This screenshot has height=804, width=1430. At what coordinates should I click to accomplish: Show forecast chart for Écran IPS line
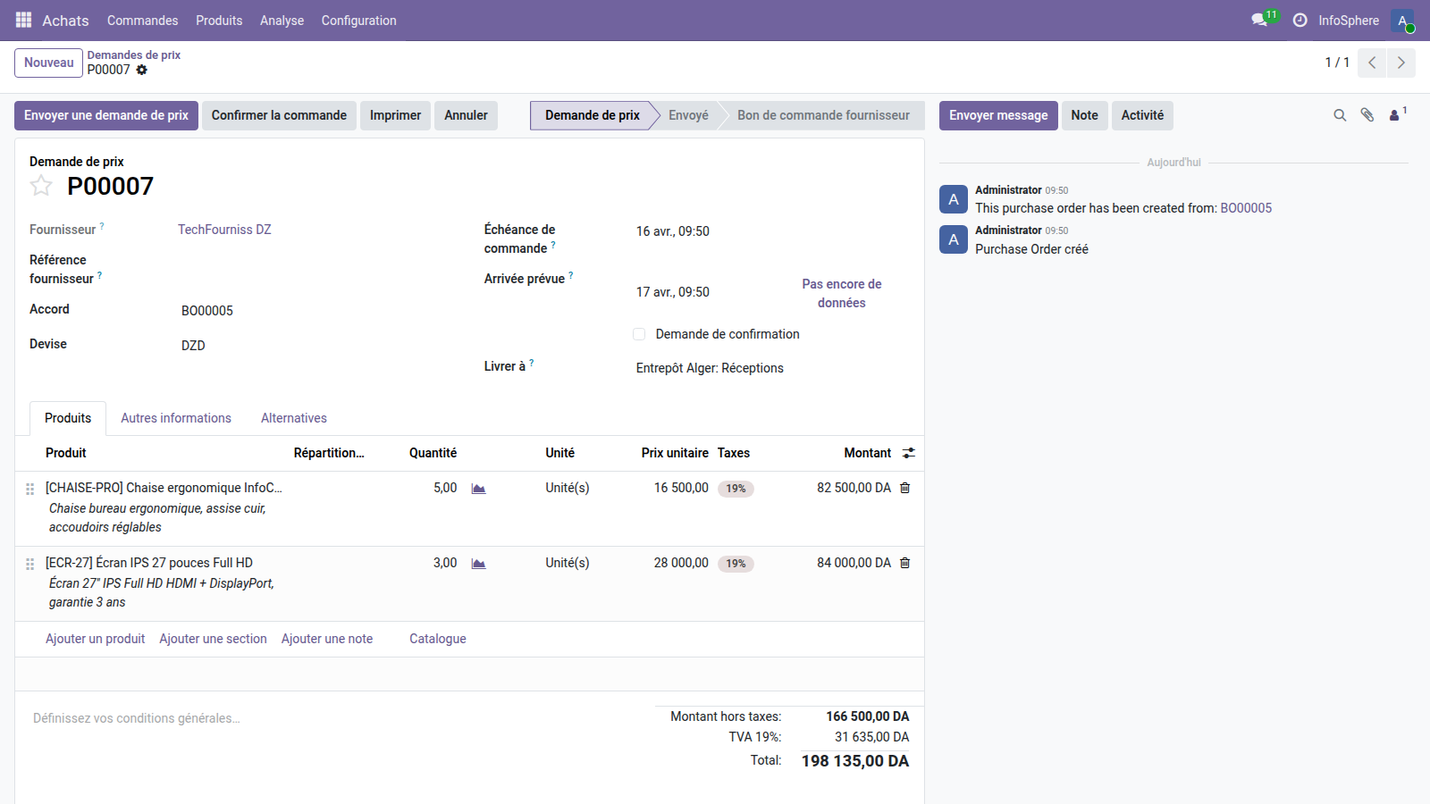tap(478, 564)
